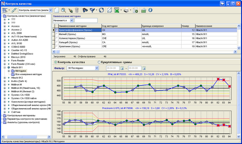
Task: Open dropdown arrow beside funnel filter icon
Action: [97, 10]
